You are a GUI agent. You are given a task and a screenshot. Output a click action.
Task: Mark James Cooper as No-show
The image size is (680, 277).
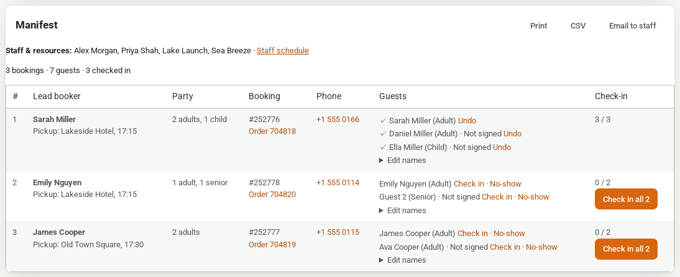tap(509, 234)
